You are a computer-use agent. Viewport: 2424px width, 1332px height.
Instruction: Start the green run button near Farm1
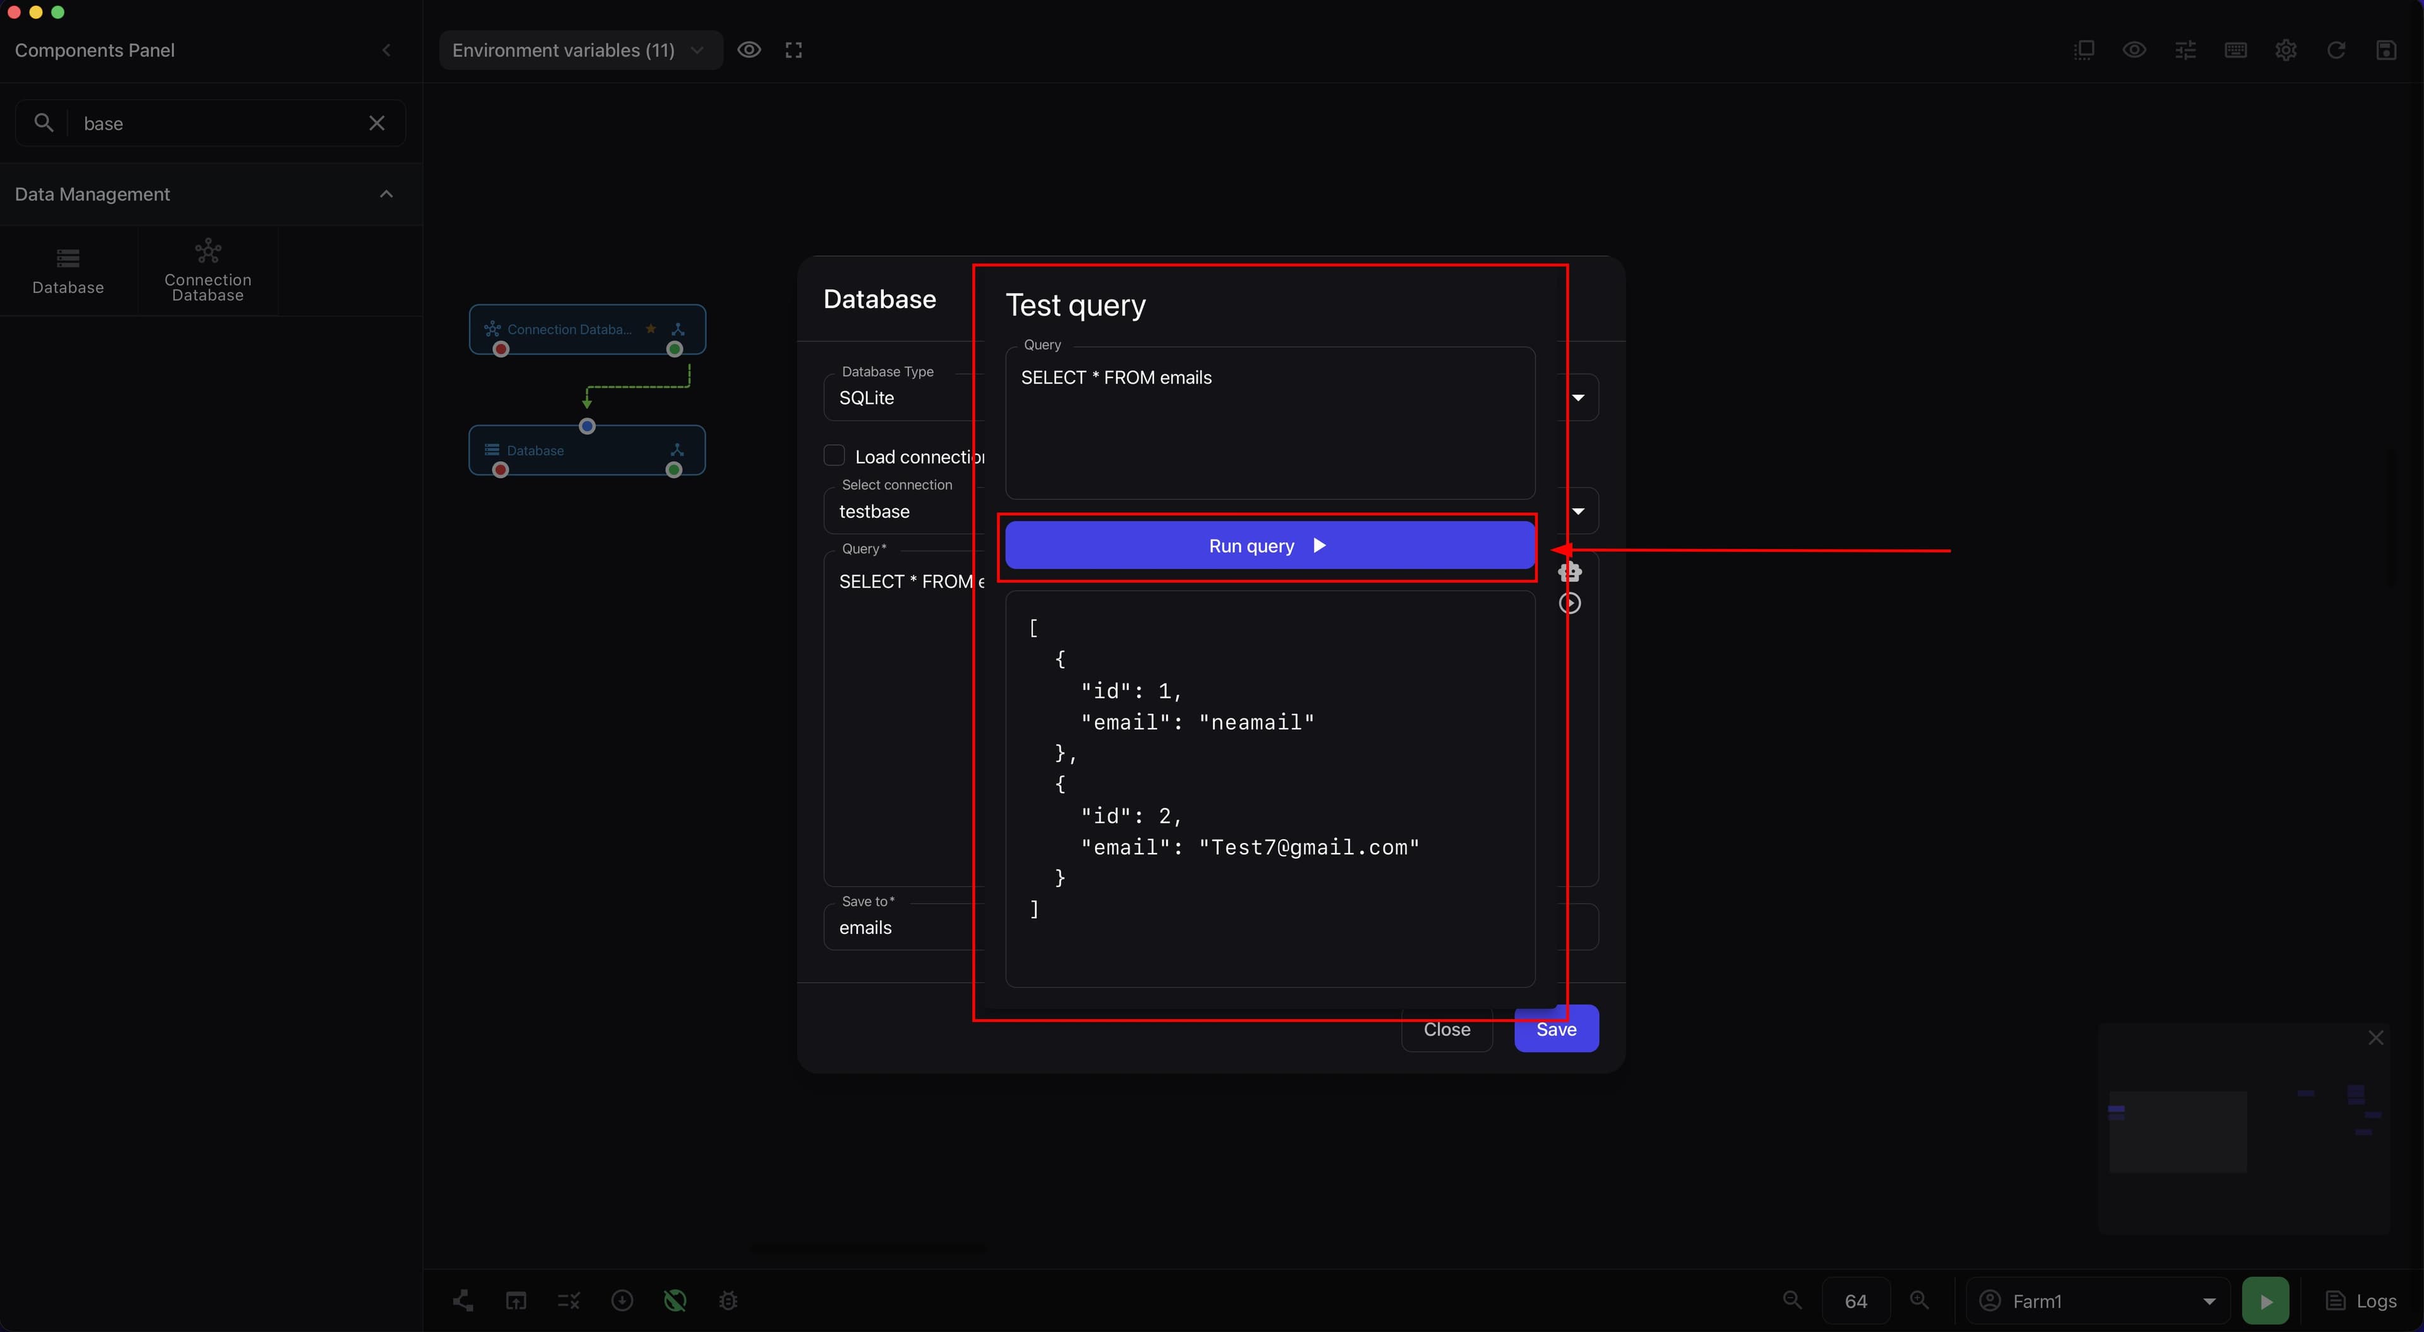click(2266, 1301)
